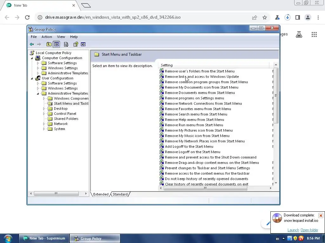Select the Network folder in tree
Image resolution: width=325 pixels, height=243 pixels.
[61, 124]
